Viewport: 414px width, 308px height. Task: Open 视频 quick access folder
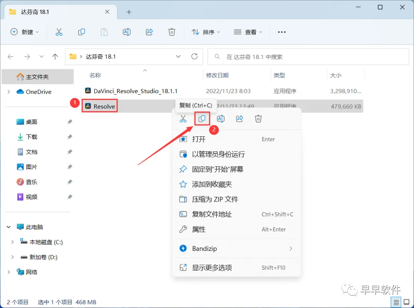tap(31, 197)
